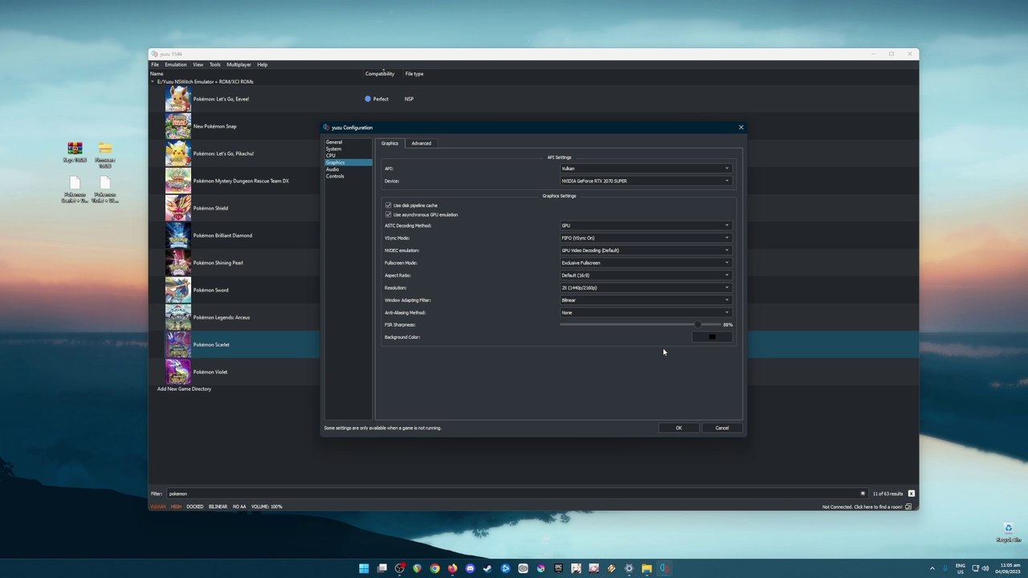The height and width of the screenshot is (578, 1028).
Task: Collapse the E:/Yuzu ROMs directory tree
Action: point(153,82)
